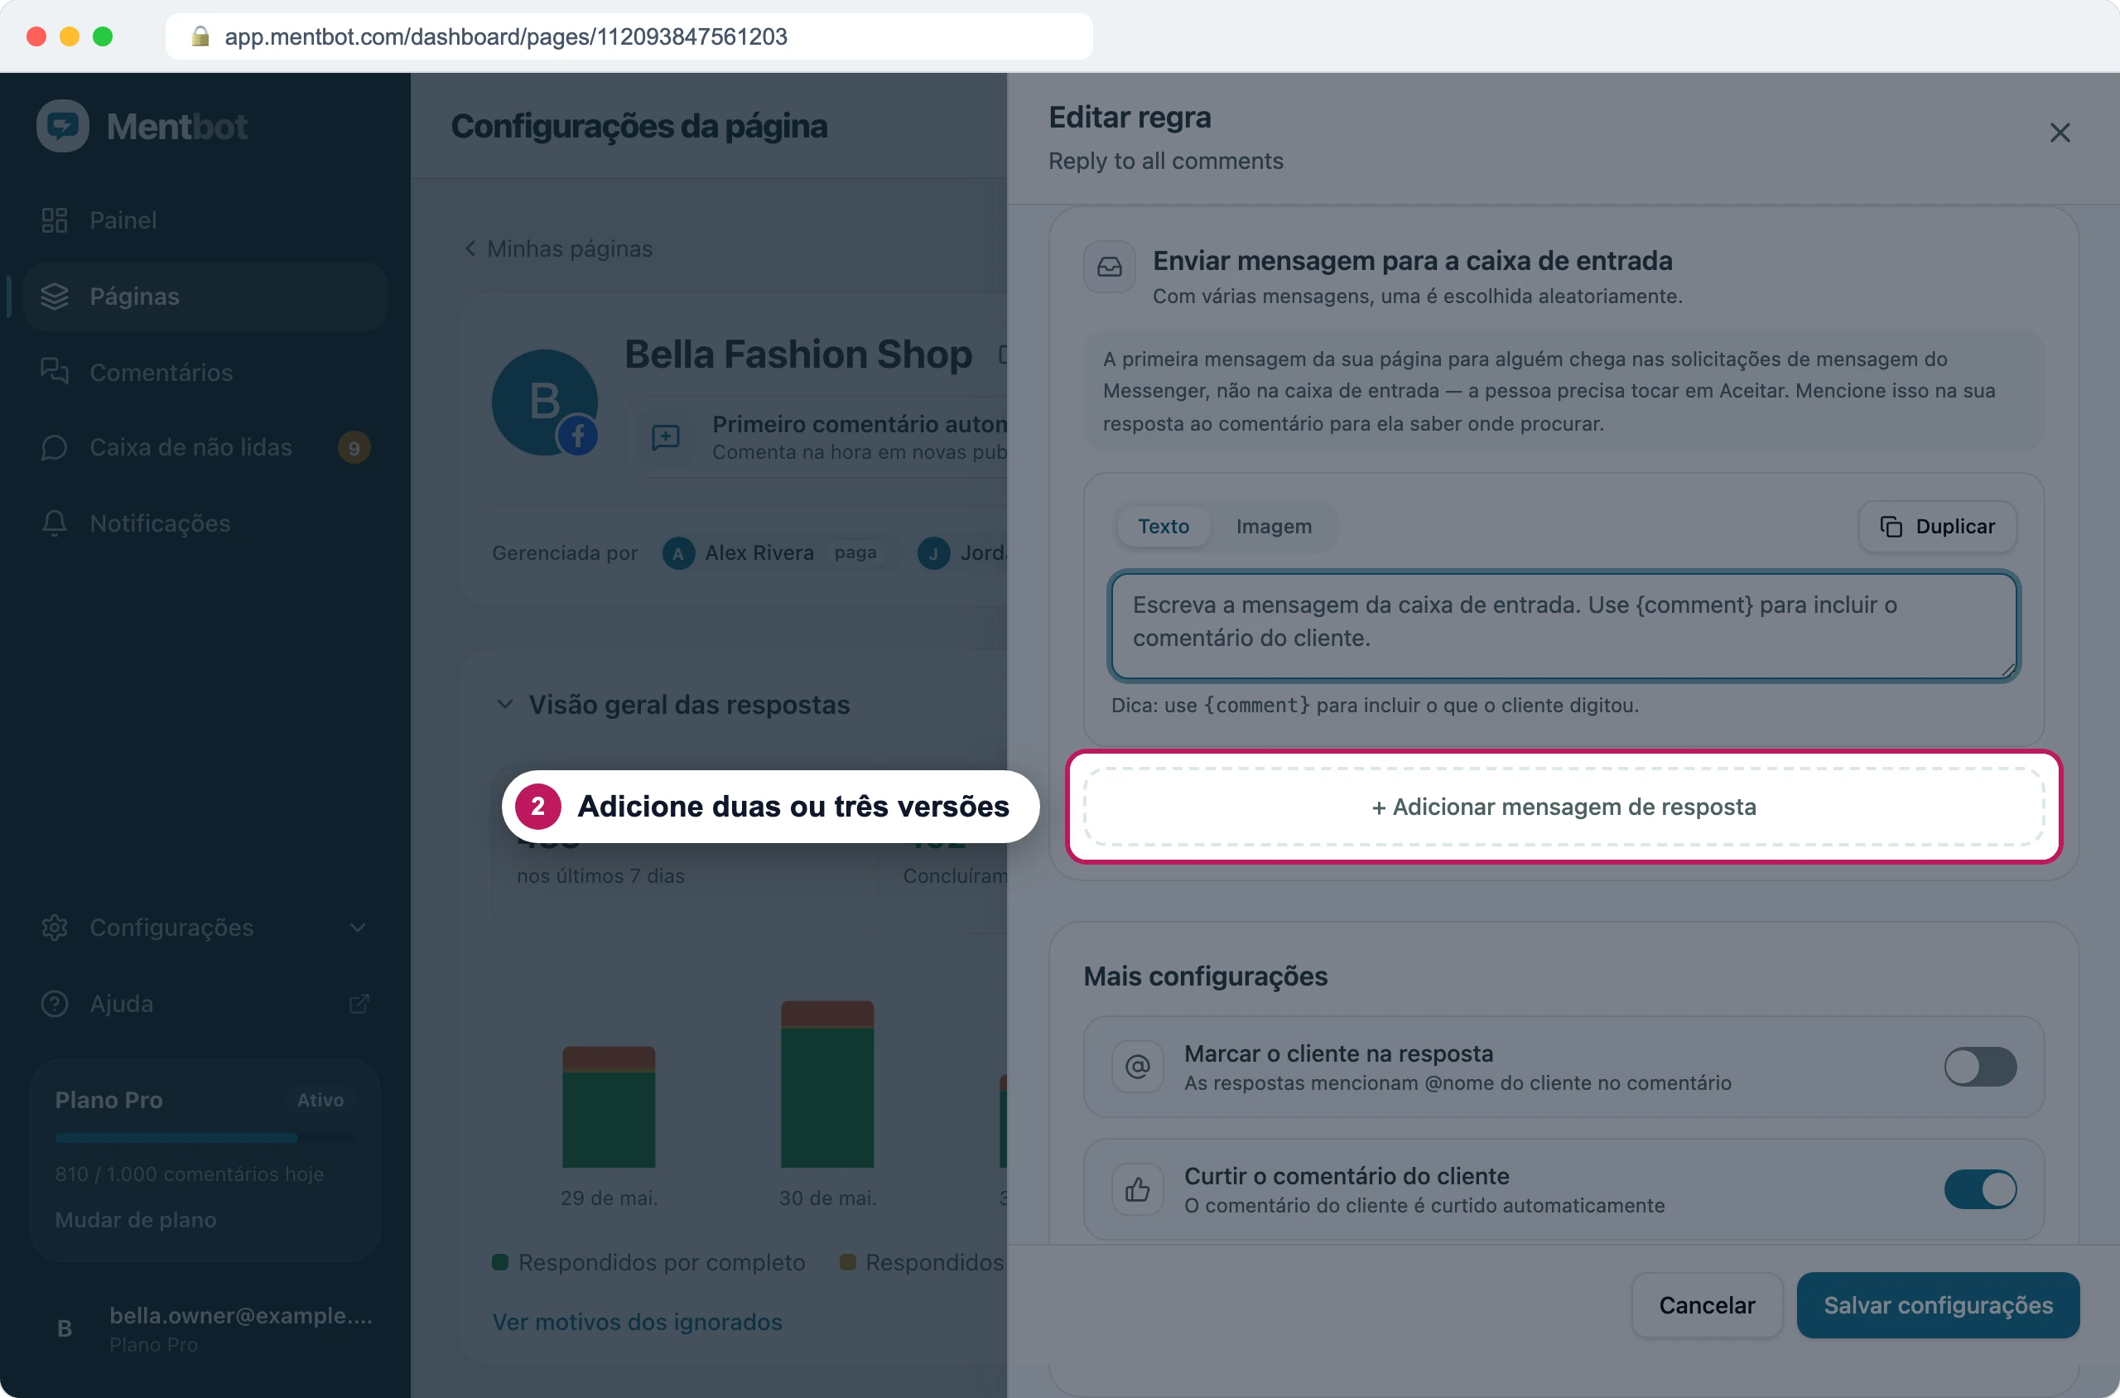Open Caixa de não lidas bubble icon
The width and height of the screenshot is (2120, 1398).
(x=55, y=447)
